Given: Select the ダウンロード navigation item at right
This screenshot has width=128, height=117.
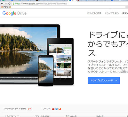Looking at the screenshot, I should [125, 13].
